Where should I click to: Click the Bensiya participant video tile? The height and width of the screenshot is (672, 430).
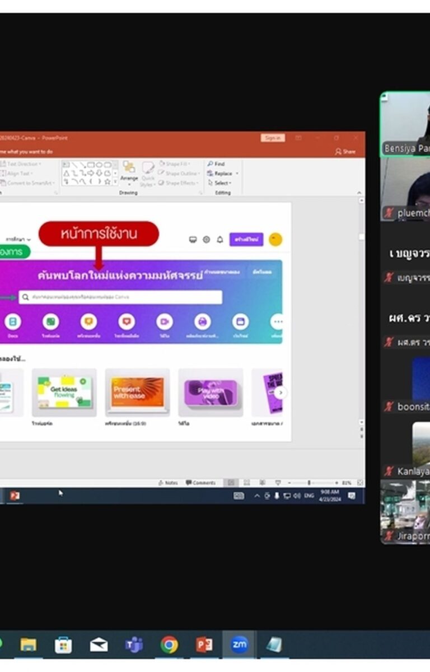(x=405, y=124)
